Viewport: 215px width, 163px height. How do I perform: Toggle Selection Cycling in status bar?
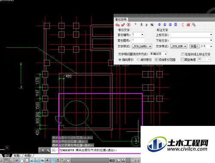[63, 160]
